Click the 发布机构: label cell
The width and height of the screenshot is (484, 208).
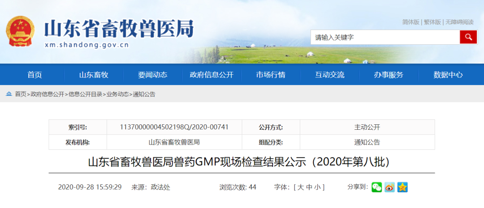(78, 142)
